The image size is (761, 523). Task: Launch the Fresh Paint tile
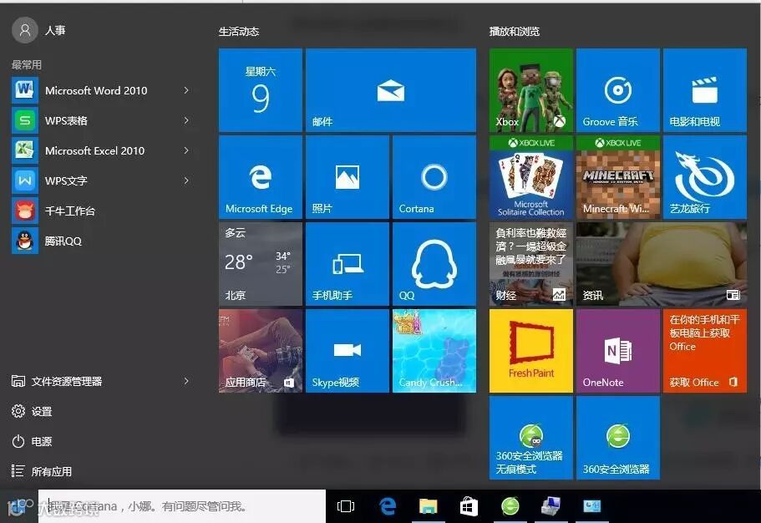click(531, 351)
